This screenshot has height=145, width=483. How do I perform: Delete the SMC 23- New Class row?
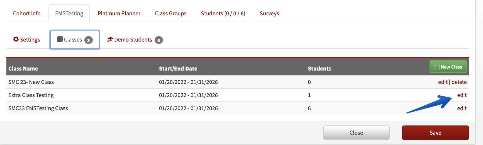coord(459,82)
